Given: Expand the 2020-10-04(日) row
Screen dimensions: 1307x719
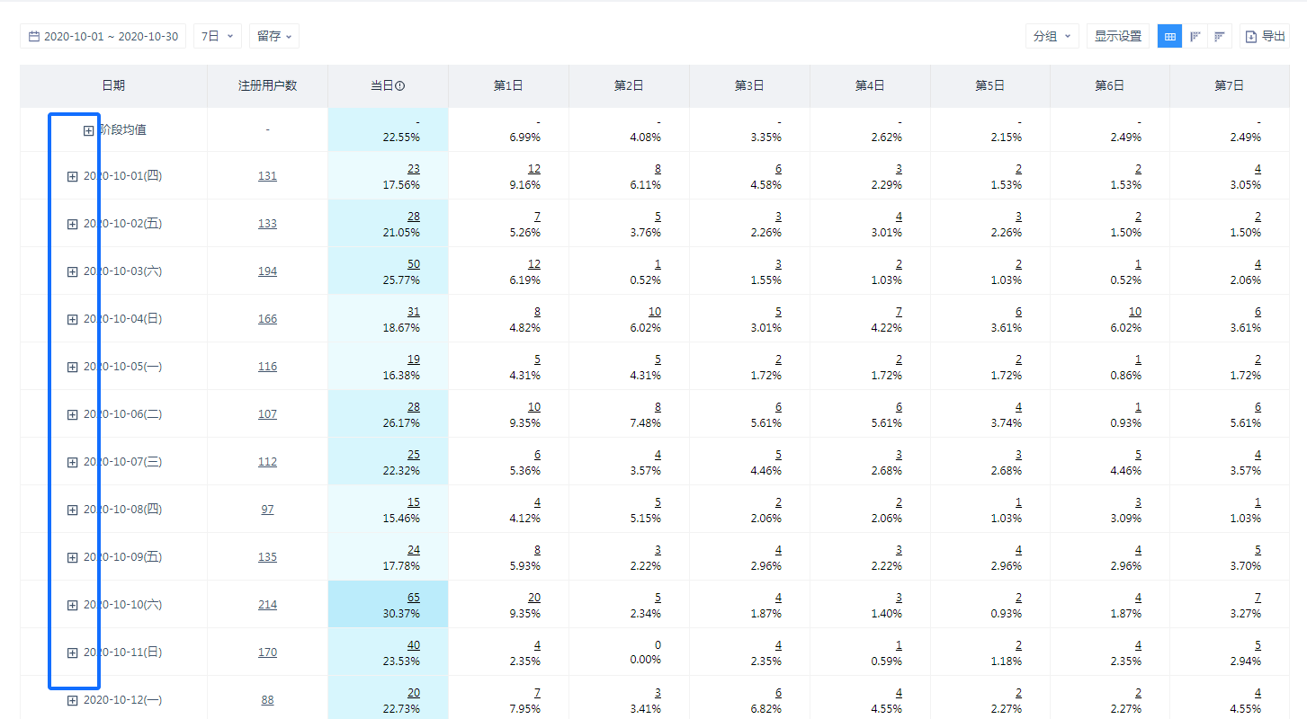Looking at the screenshot, I should point(73,319).
